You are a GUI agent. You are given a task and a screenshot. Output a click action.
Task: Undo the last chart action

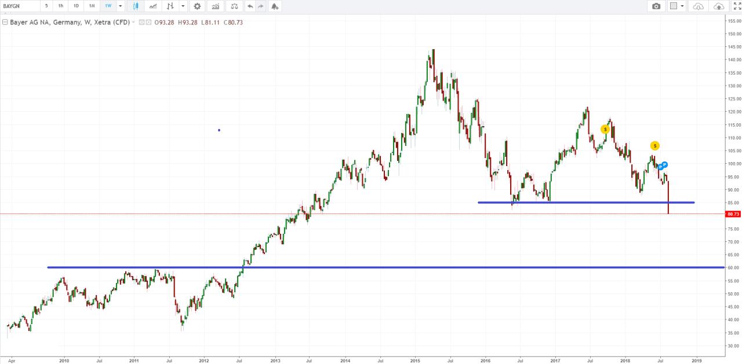click(250, 6)
